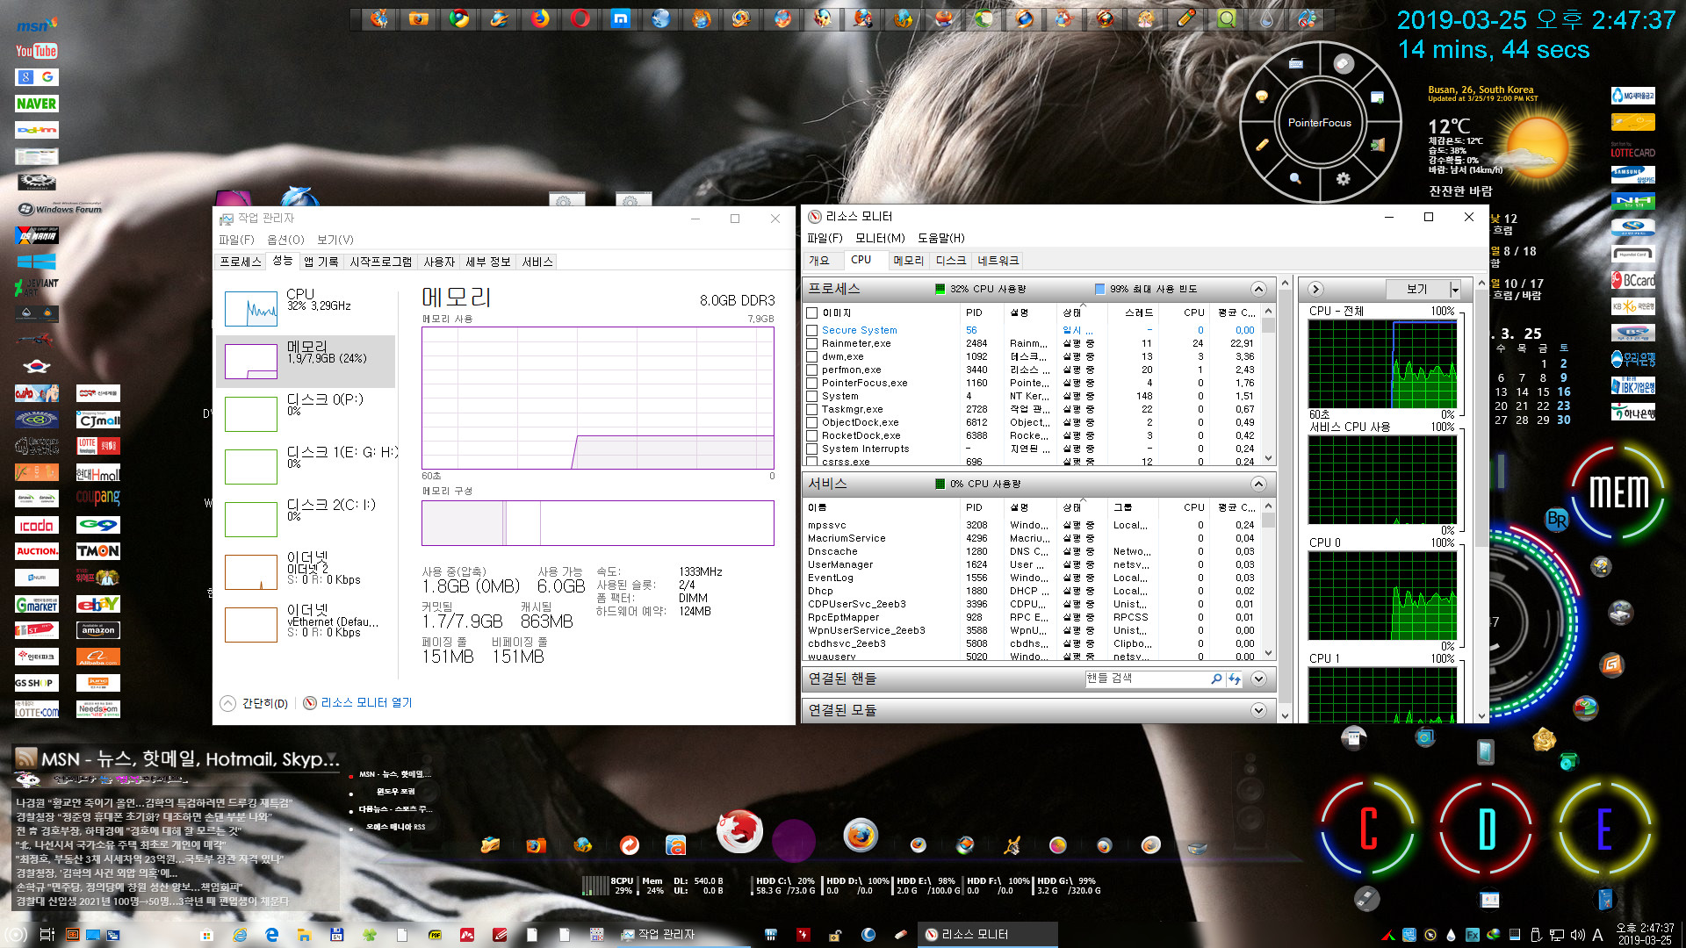Collapse the 프로세스 section chevron
The height and width of the screenshot is (948, 1686).
[x=1258, y=289]
